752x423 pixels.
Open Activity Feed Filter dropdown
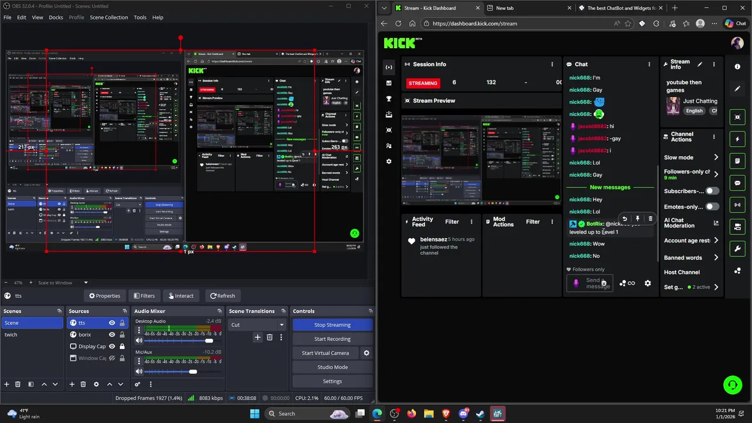452,221
